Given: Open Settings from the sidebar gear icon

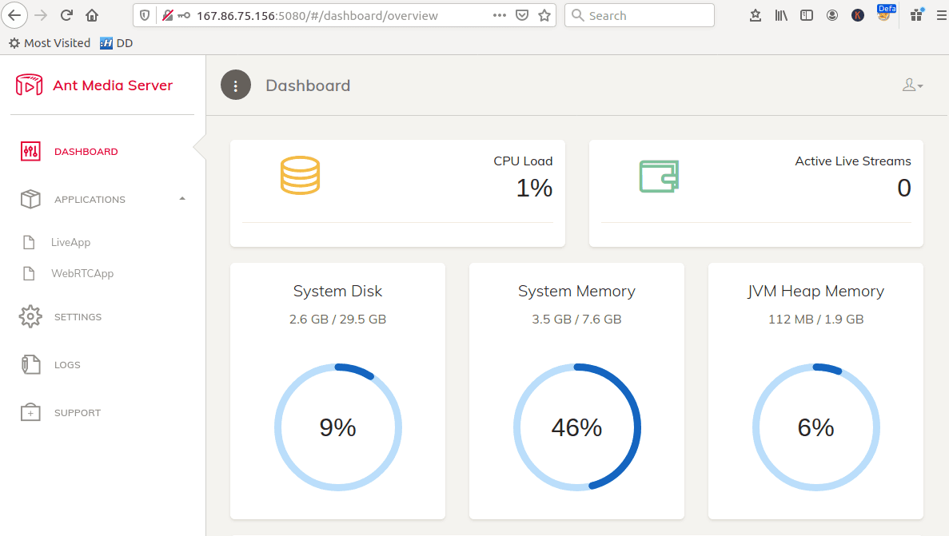Looking at the screenshot, I should pyautogui.click(x=30, y=316).
